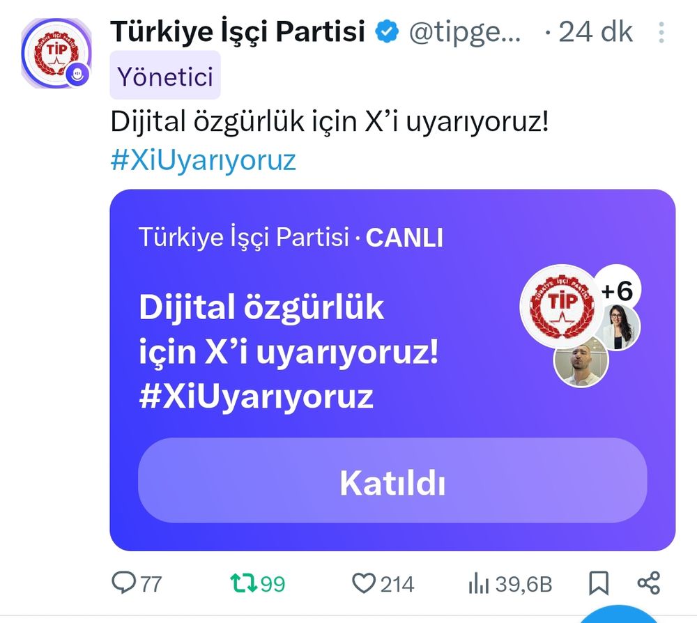Screen dimensions: 697x623
Task: Open the share icon
Action: tap(648, 583)
